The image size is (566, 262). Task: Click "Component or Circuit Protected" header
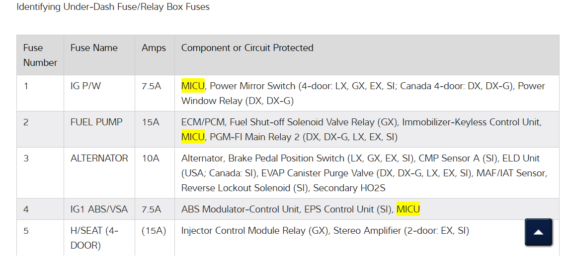point(247,48)
